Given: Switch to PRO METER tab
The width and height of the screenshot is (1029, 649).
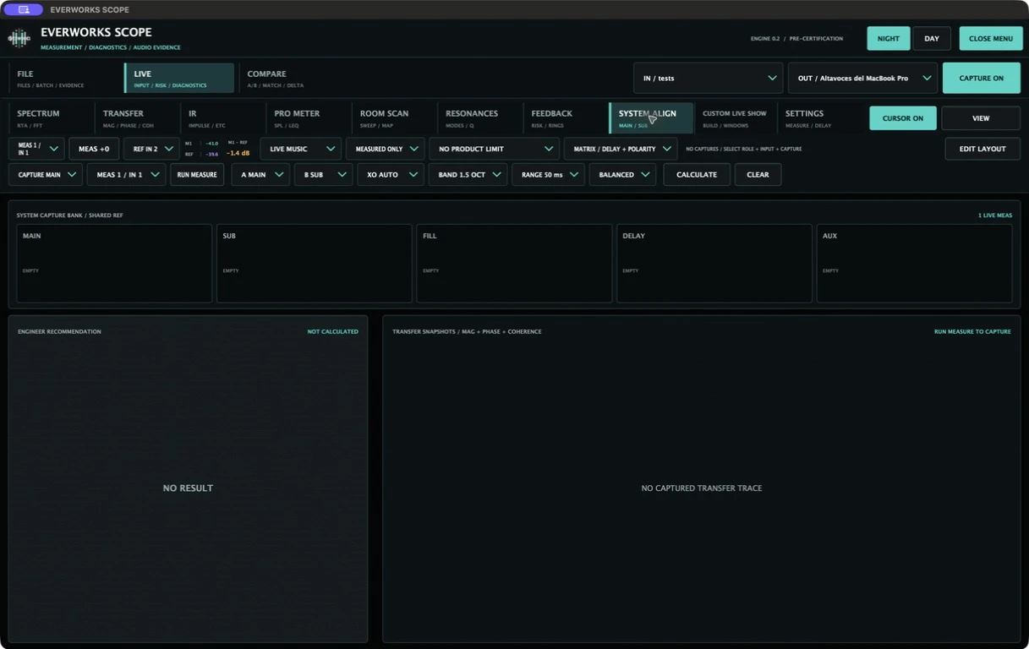Looking at the screenshot, I should click(309, 118).
